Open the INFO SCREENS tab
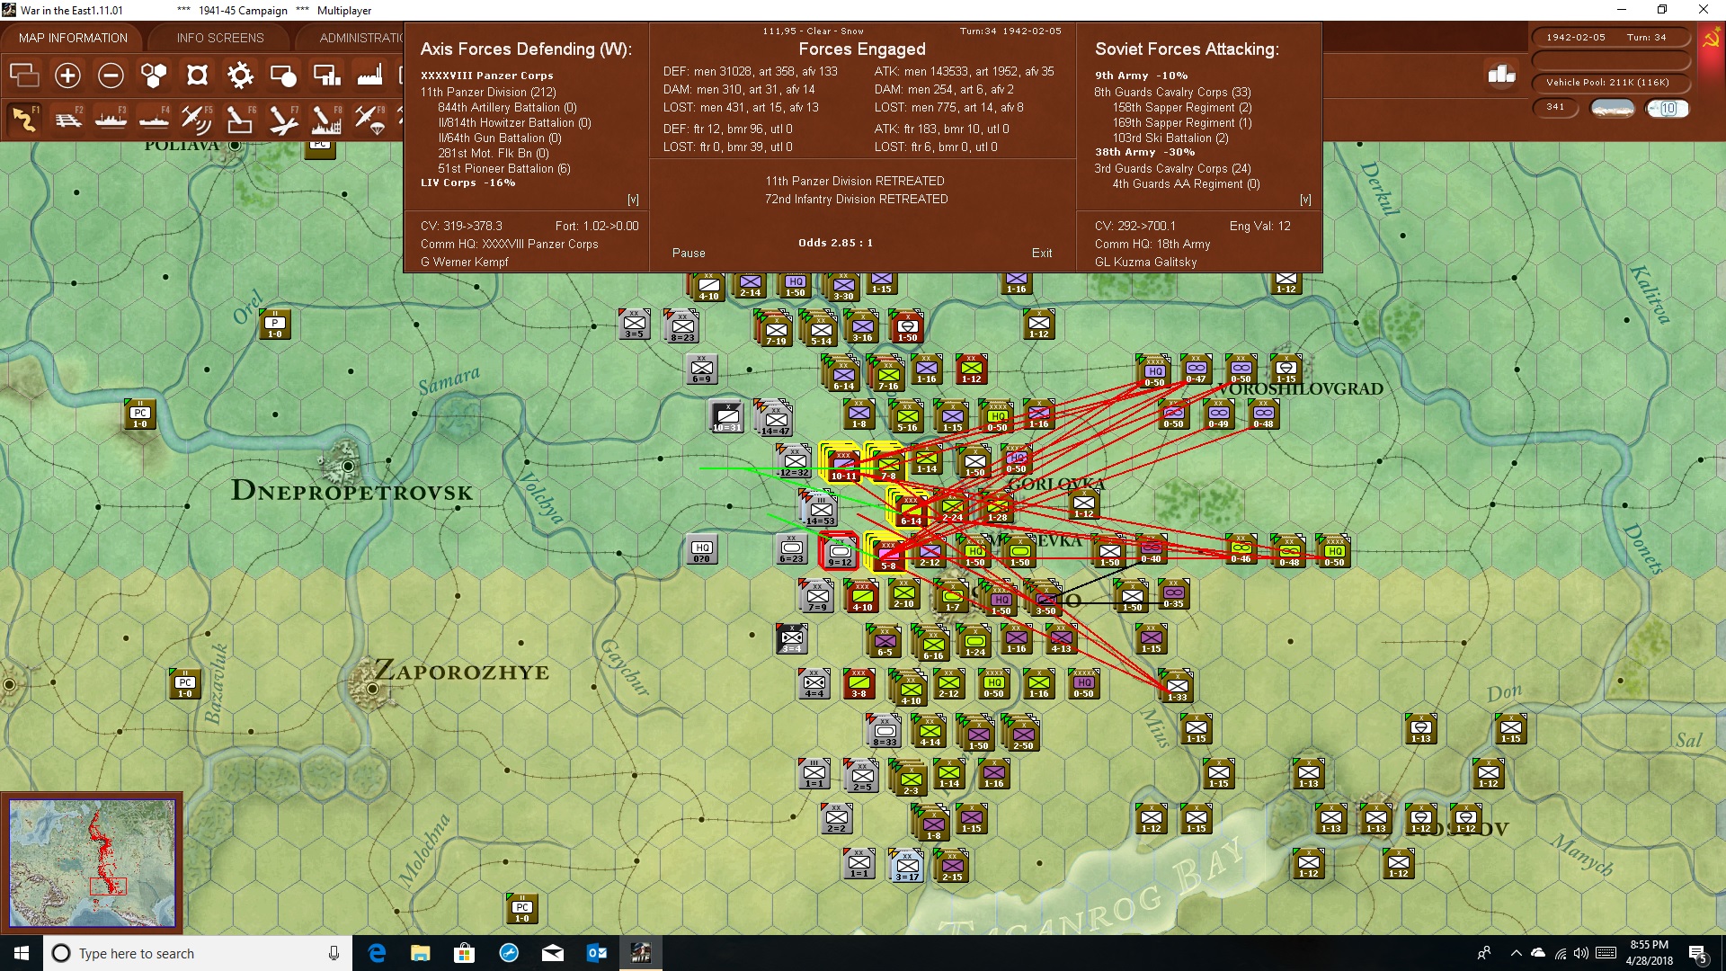 coord(220,38)
